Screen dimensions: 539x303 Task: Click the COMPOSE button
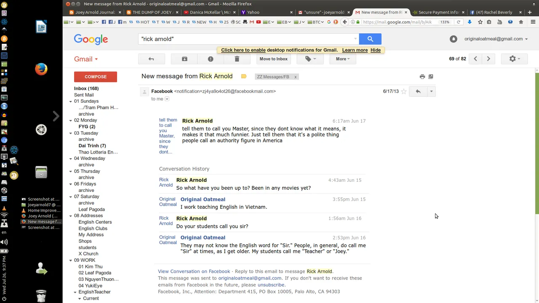click(x=96, y=77)
